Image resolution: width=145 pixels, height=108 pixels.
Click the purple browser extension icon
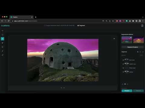(x=120, y=21)
